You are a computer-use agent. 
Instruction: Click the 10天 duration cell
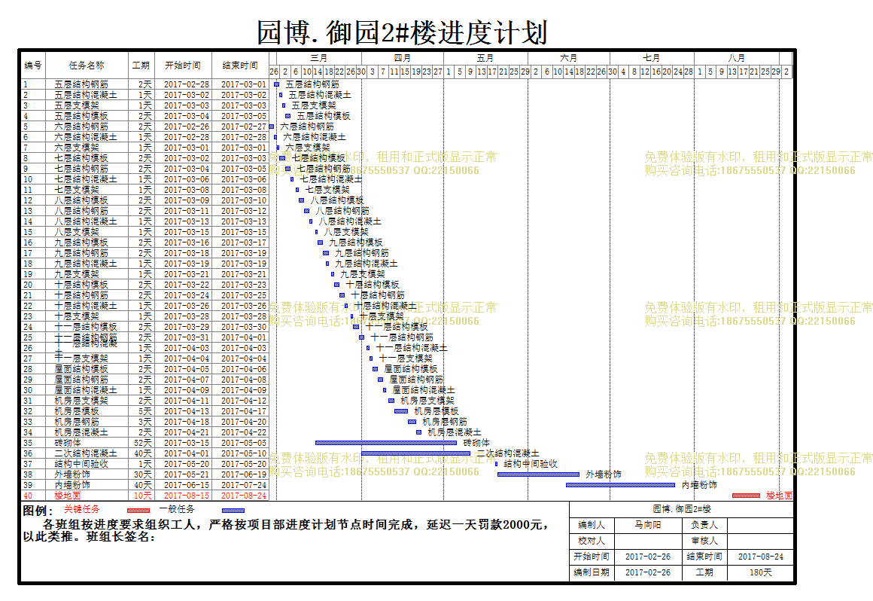143,496
